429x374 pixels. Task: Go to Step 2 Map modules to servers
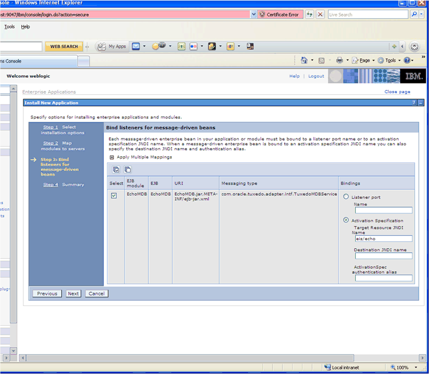pos(50,143)
